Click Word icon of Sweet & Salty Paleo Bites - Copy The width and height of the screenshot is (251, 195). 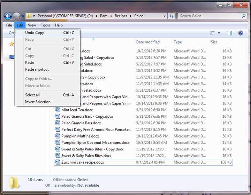point(58,149)
